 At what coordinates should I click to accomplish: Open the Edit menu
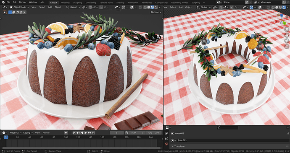15,3
